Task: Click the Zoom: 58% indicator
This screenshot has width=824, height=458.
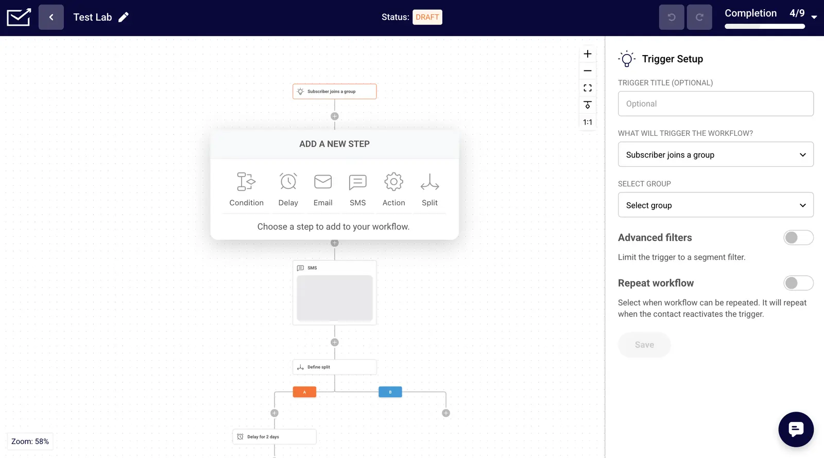Action: 30,442
